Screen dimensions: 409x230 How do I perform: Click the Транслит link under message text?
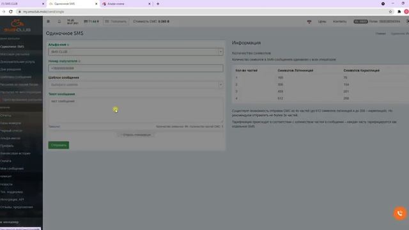(x=54, y=126)
